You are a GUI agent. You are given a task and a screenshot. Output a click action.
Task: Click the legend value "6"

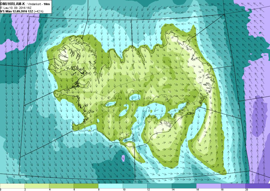point(74,190)
